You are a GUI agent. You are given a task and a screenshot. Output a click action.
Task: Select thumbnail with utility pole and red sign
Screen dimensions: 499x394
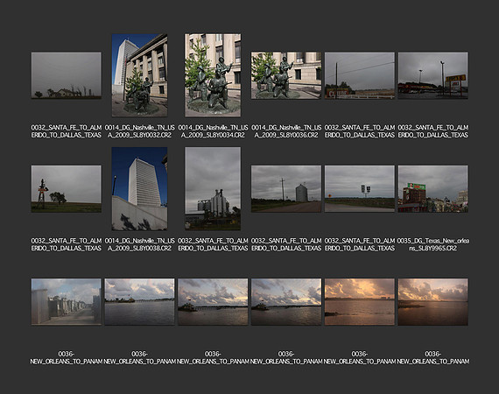tap(360, 75)
